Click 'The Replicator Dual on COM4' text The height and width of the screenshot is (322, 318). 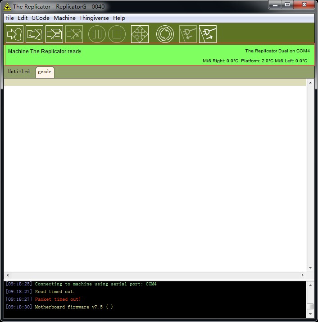coord(277,51)
